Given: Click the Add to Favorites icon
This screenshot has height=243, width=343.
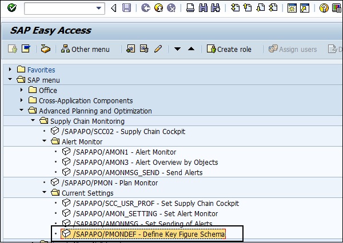Looking at the screenshot, I should (130, 49).
